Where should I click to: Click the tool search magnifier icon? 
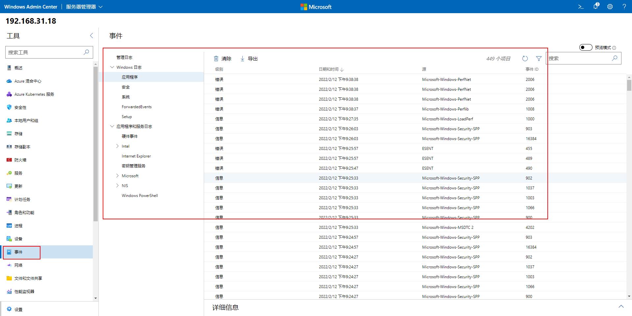point(86,52)
